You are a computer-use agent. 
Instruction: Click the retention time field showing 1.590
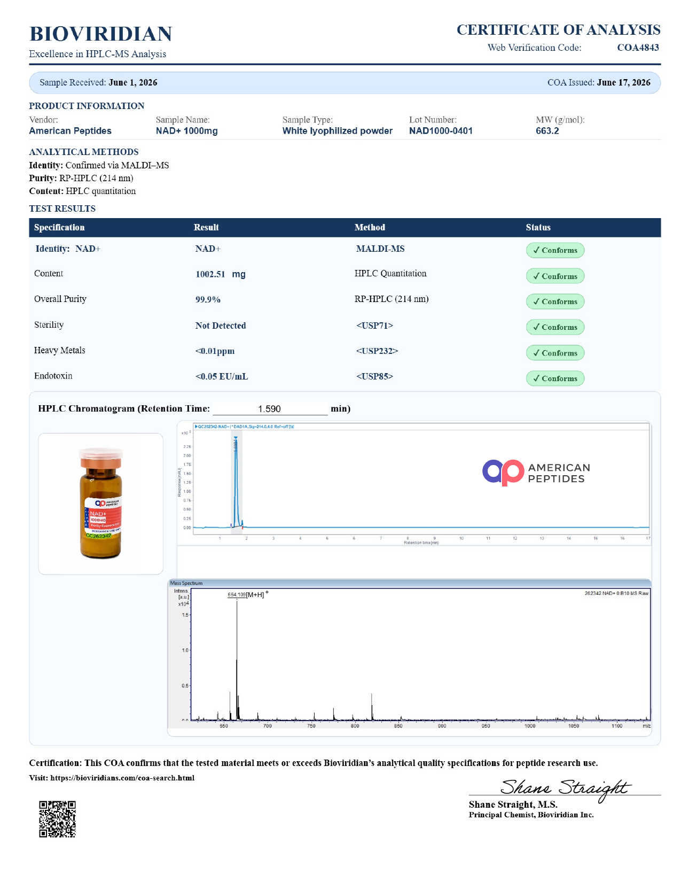[x=270, y=409]
